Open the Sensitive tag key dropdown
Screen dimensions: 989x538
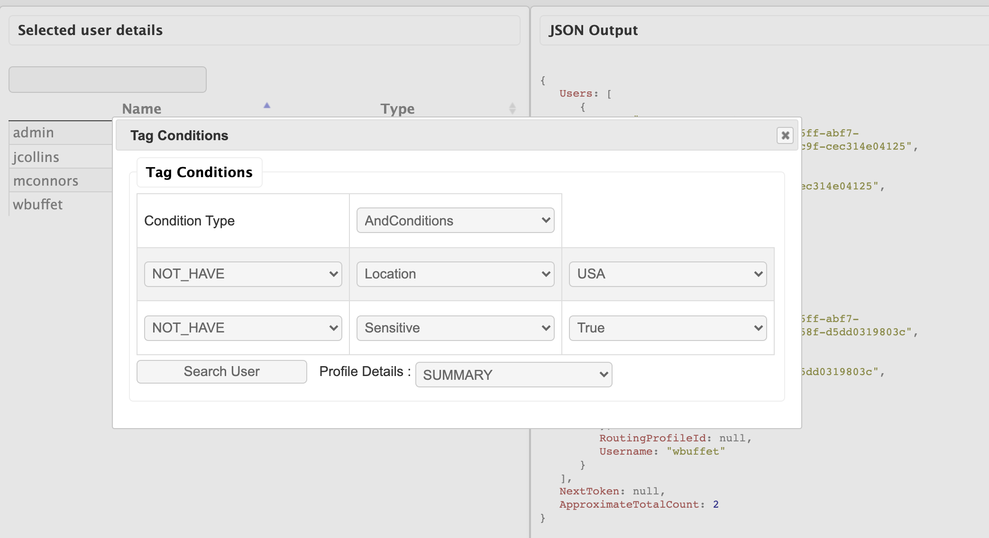pos(455,328)
